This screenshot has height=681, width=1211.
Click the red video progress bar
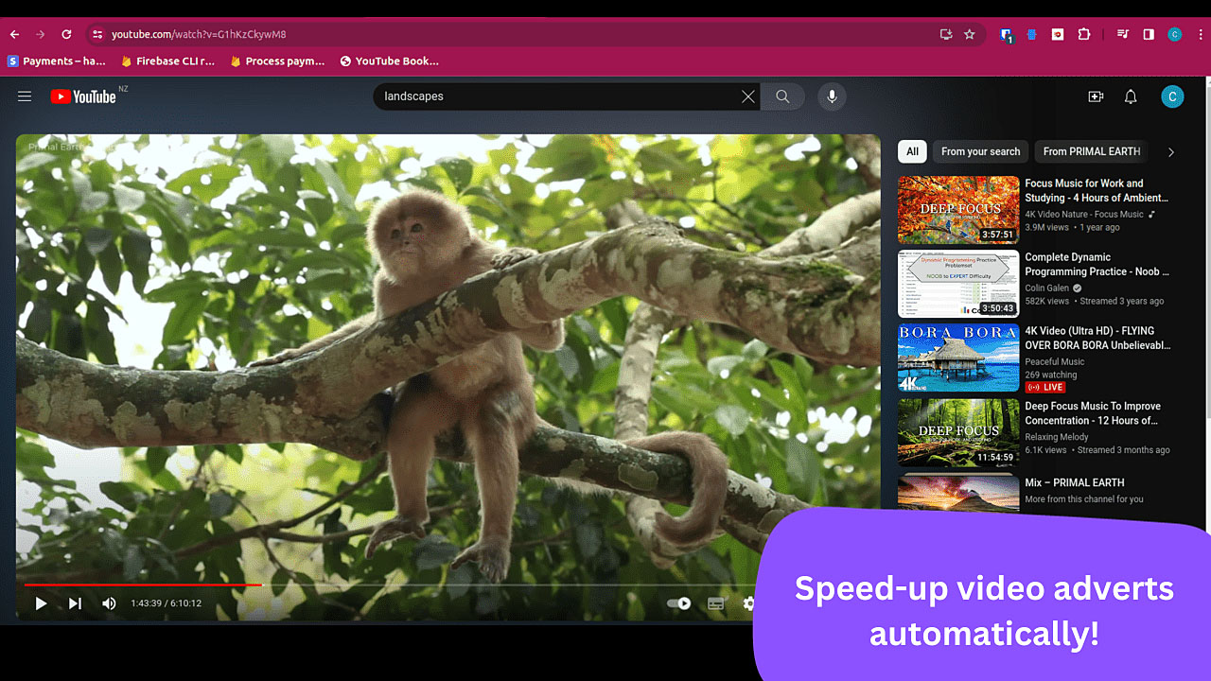pos(142,585)
